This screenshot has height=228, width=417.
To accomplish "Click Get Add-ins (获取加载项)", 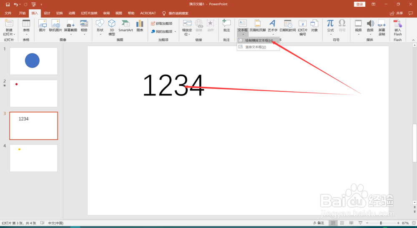I will 161,24.
